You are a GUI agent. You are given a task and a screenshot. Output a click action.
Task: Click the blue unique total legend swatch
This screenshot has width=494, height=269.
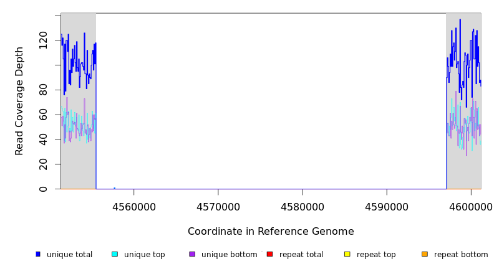point(38,254)
